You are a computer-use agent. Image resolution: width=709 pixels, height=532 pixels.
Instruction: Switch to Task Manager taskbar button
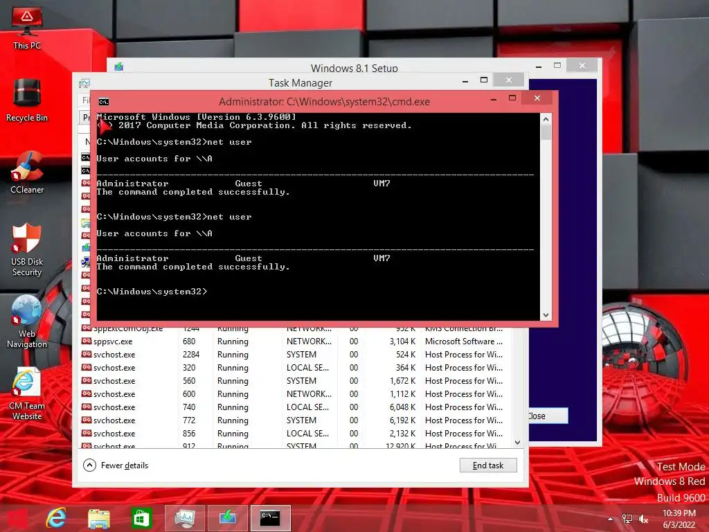184,518
